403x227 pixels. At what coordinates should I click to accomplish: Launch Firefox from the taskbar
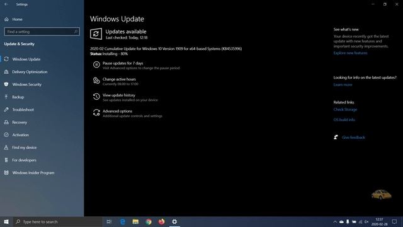point(161,221)
